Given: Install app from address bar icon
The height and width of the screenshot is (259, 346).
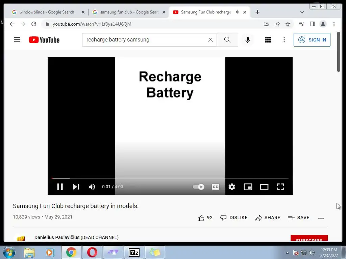Looking at the screenshot, I should (x=266, y=24).
